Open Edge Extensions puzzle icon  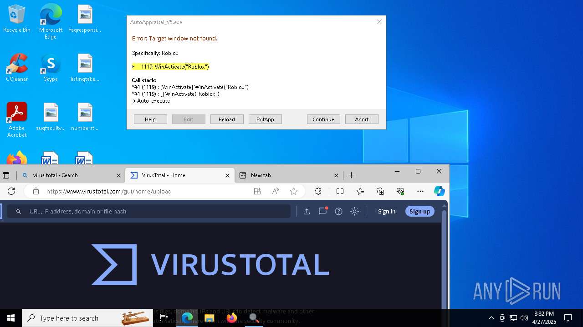coord(318,191)
